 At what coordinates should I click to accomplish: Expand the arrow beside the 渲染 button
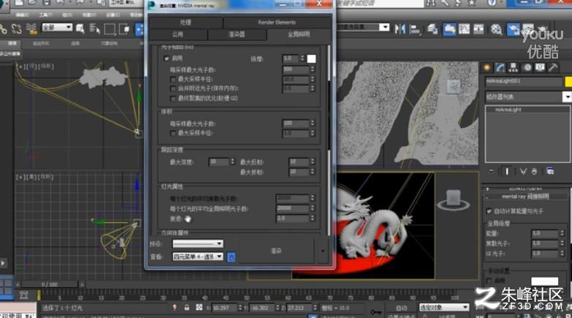click(322, 251)
